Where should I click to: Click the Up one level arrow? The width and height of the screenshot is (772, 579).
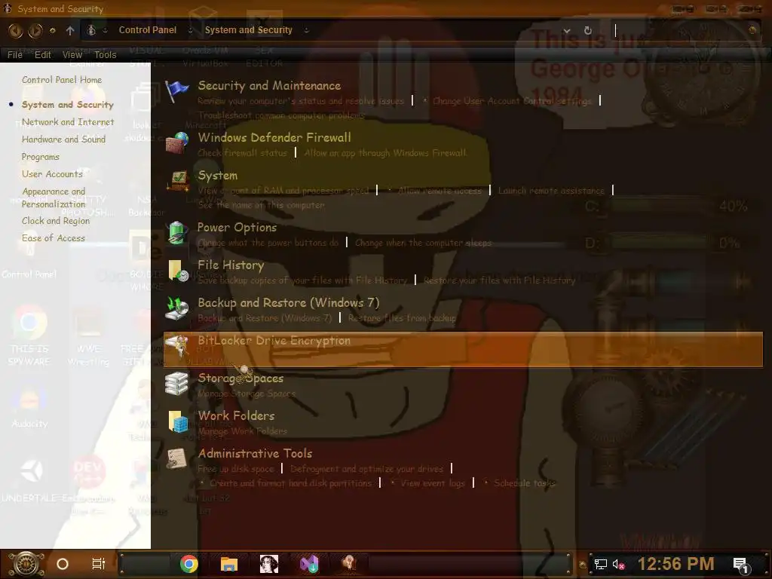[70, 30]
